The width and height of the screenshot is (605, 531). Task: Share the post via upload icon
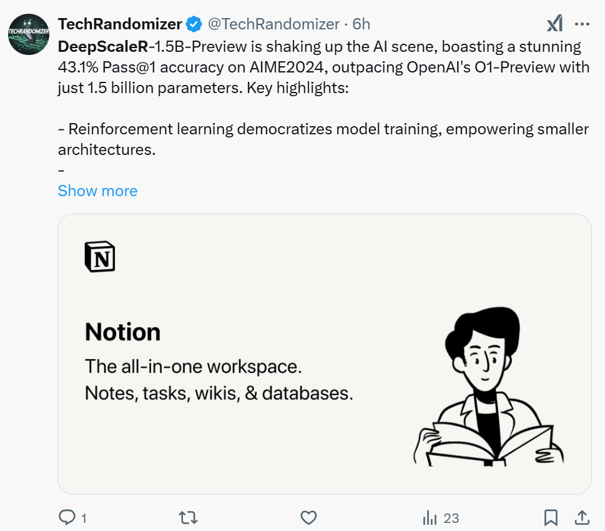[x=582, y=517]
